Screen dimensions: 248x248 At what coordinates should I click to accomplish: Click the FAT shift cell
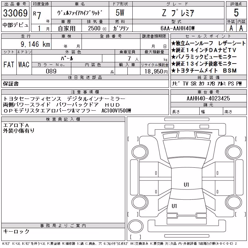coord(9,64)
